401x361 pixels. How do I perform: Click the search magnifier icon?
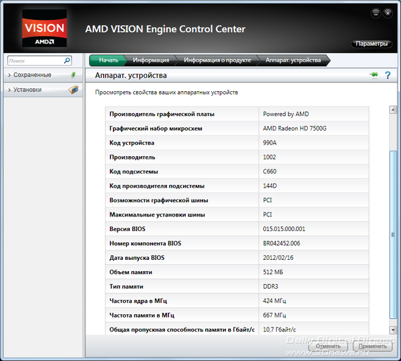pyautogui.click(x=67, y=61)
